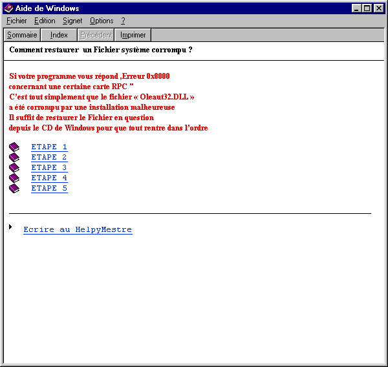The image size is (388, 367).
Task: Open the Ecrire au HelpyMestre link
Action: (x=78, y=230)
